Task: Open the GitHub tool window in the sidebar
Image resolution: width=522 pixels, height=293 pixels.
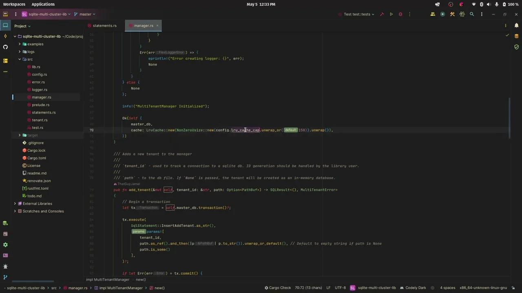Action: (5, 48)
